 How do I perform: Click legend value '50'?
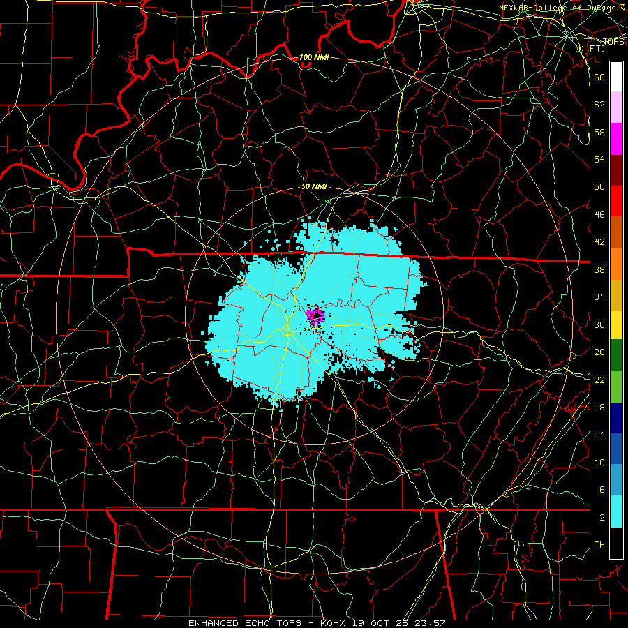(599, 186)
